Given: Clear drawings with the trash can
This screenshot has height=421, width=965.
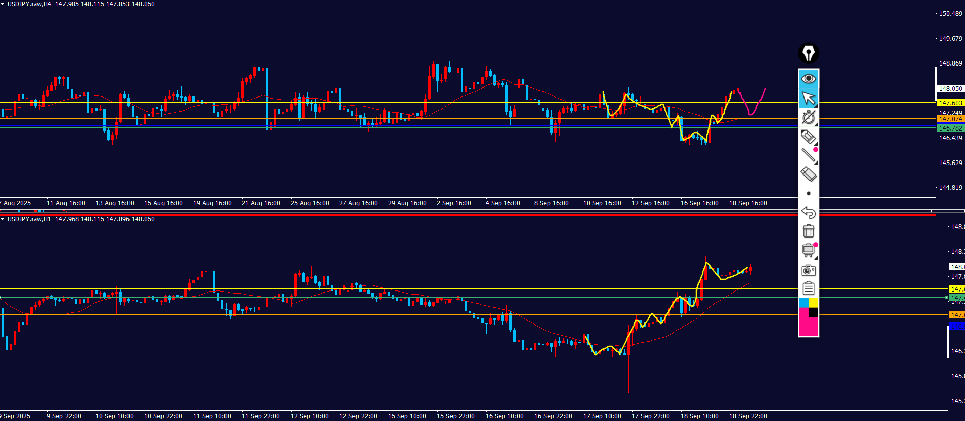Looking at the screenshot, I should click(808, 231).
